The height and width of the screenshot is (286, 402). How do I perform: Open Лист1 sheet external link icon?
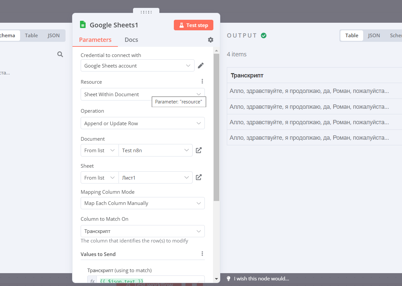coord(199,177)
